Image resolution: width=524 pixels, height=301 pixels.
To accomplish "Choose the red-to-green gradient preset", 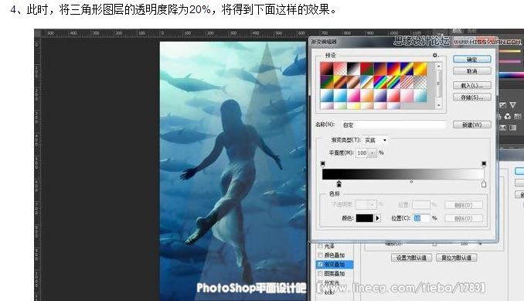I will (367, 69).
